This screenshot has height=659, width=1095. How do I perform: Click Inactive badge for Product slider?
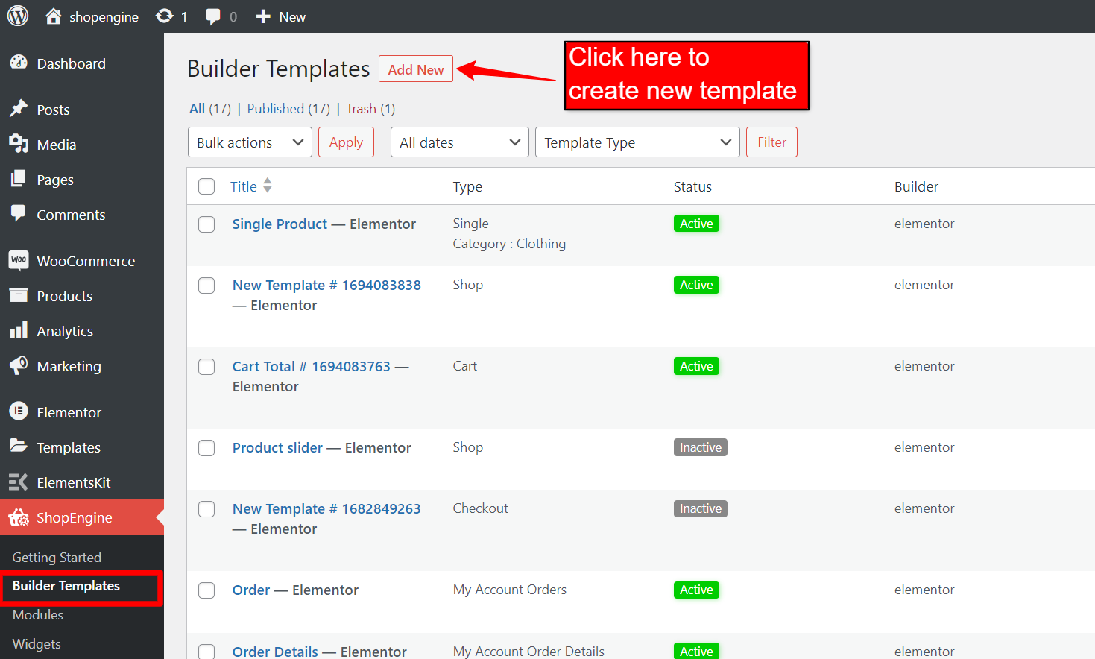pyautogui.click(x=701, y=447)
